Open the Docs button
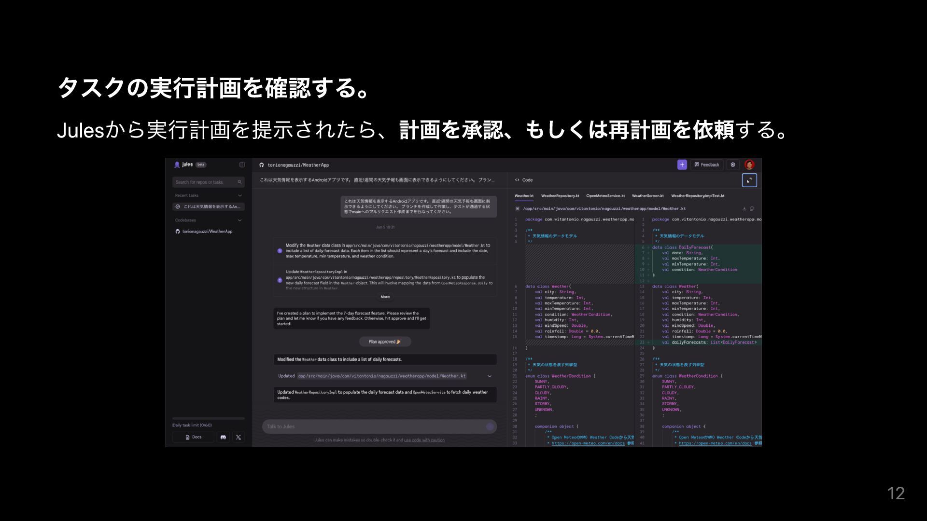 coord(193,437)
